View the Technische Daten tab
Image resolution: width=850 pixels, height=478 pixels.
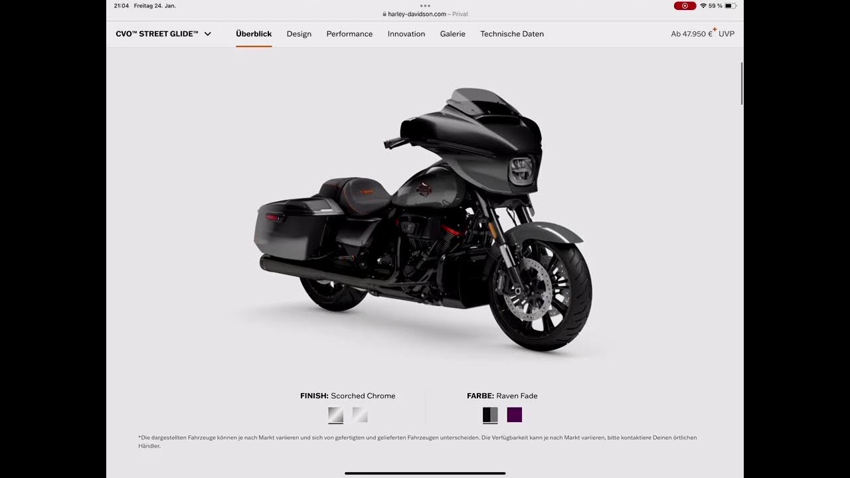(x=512, y=34)
